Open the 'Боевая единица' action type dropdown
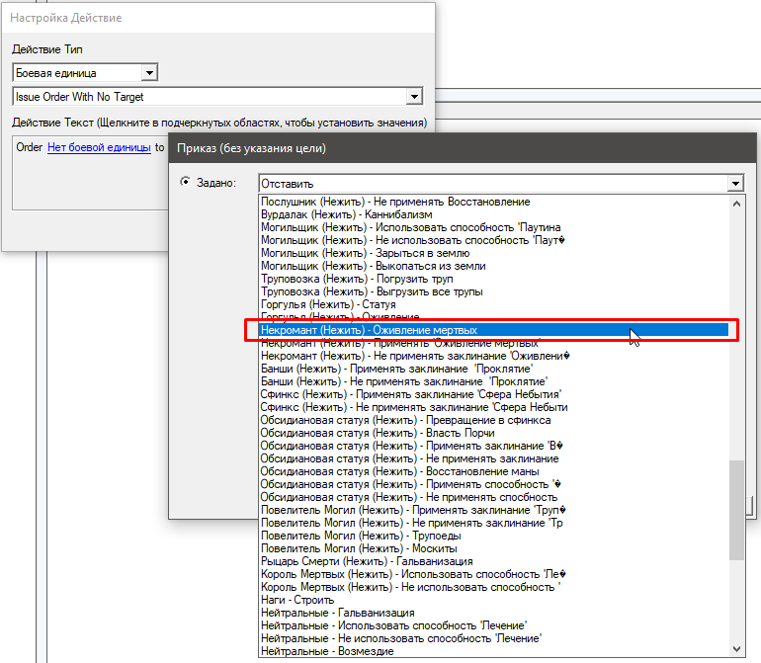Image resolution: width=761 pixels, height=663 pixels. (149, 73)
